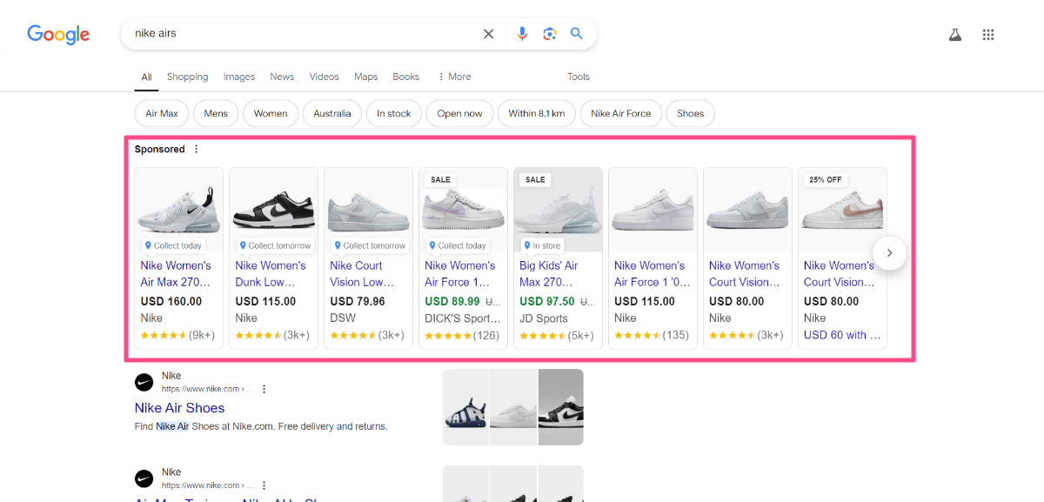Apply the Nike Air Force filter chip

[621, 113]
